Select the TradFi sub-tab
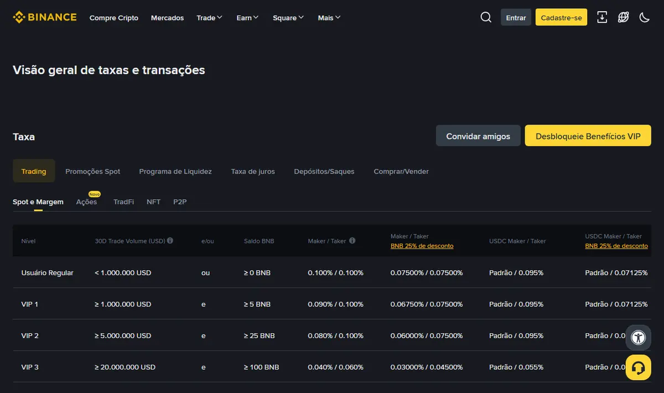 point(123,202)
